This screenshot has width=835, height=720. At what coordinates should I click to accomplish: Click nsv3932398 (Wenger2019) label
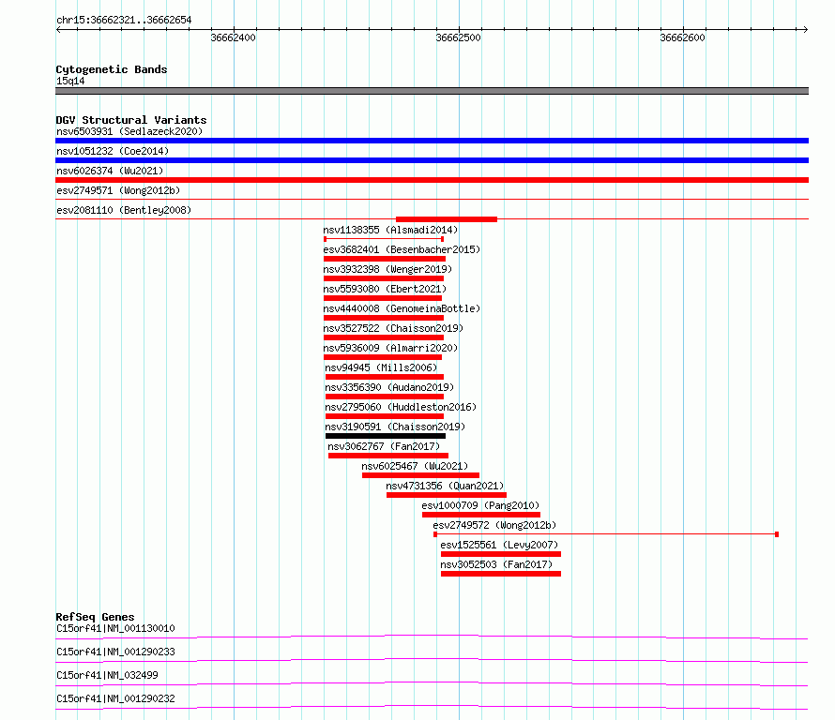tap(387, 269)
